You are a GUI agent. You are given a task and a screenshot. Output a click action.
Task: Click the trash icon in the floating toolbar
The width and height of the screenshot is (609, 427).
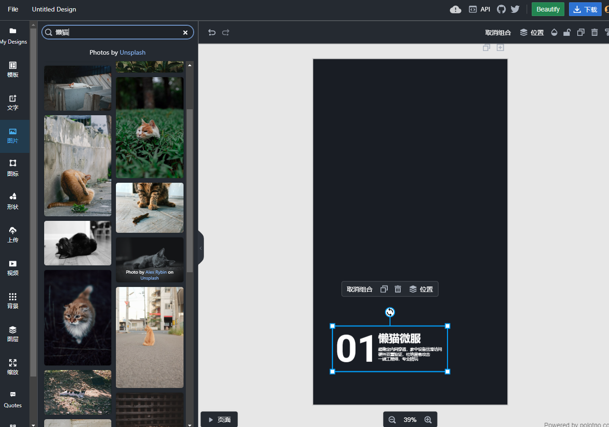398,289
